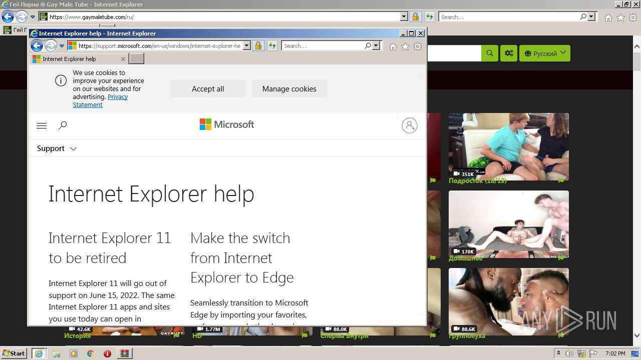Click the account sign-in avatar icon

[410, 125]
